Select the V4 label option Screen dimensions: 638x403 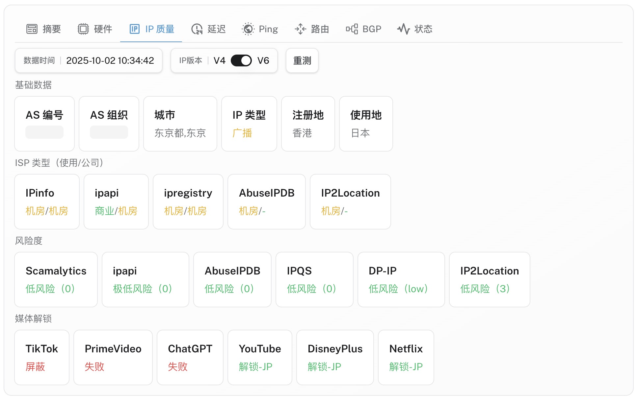(219, 60)
